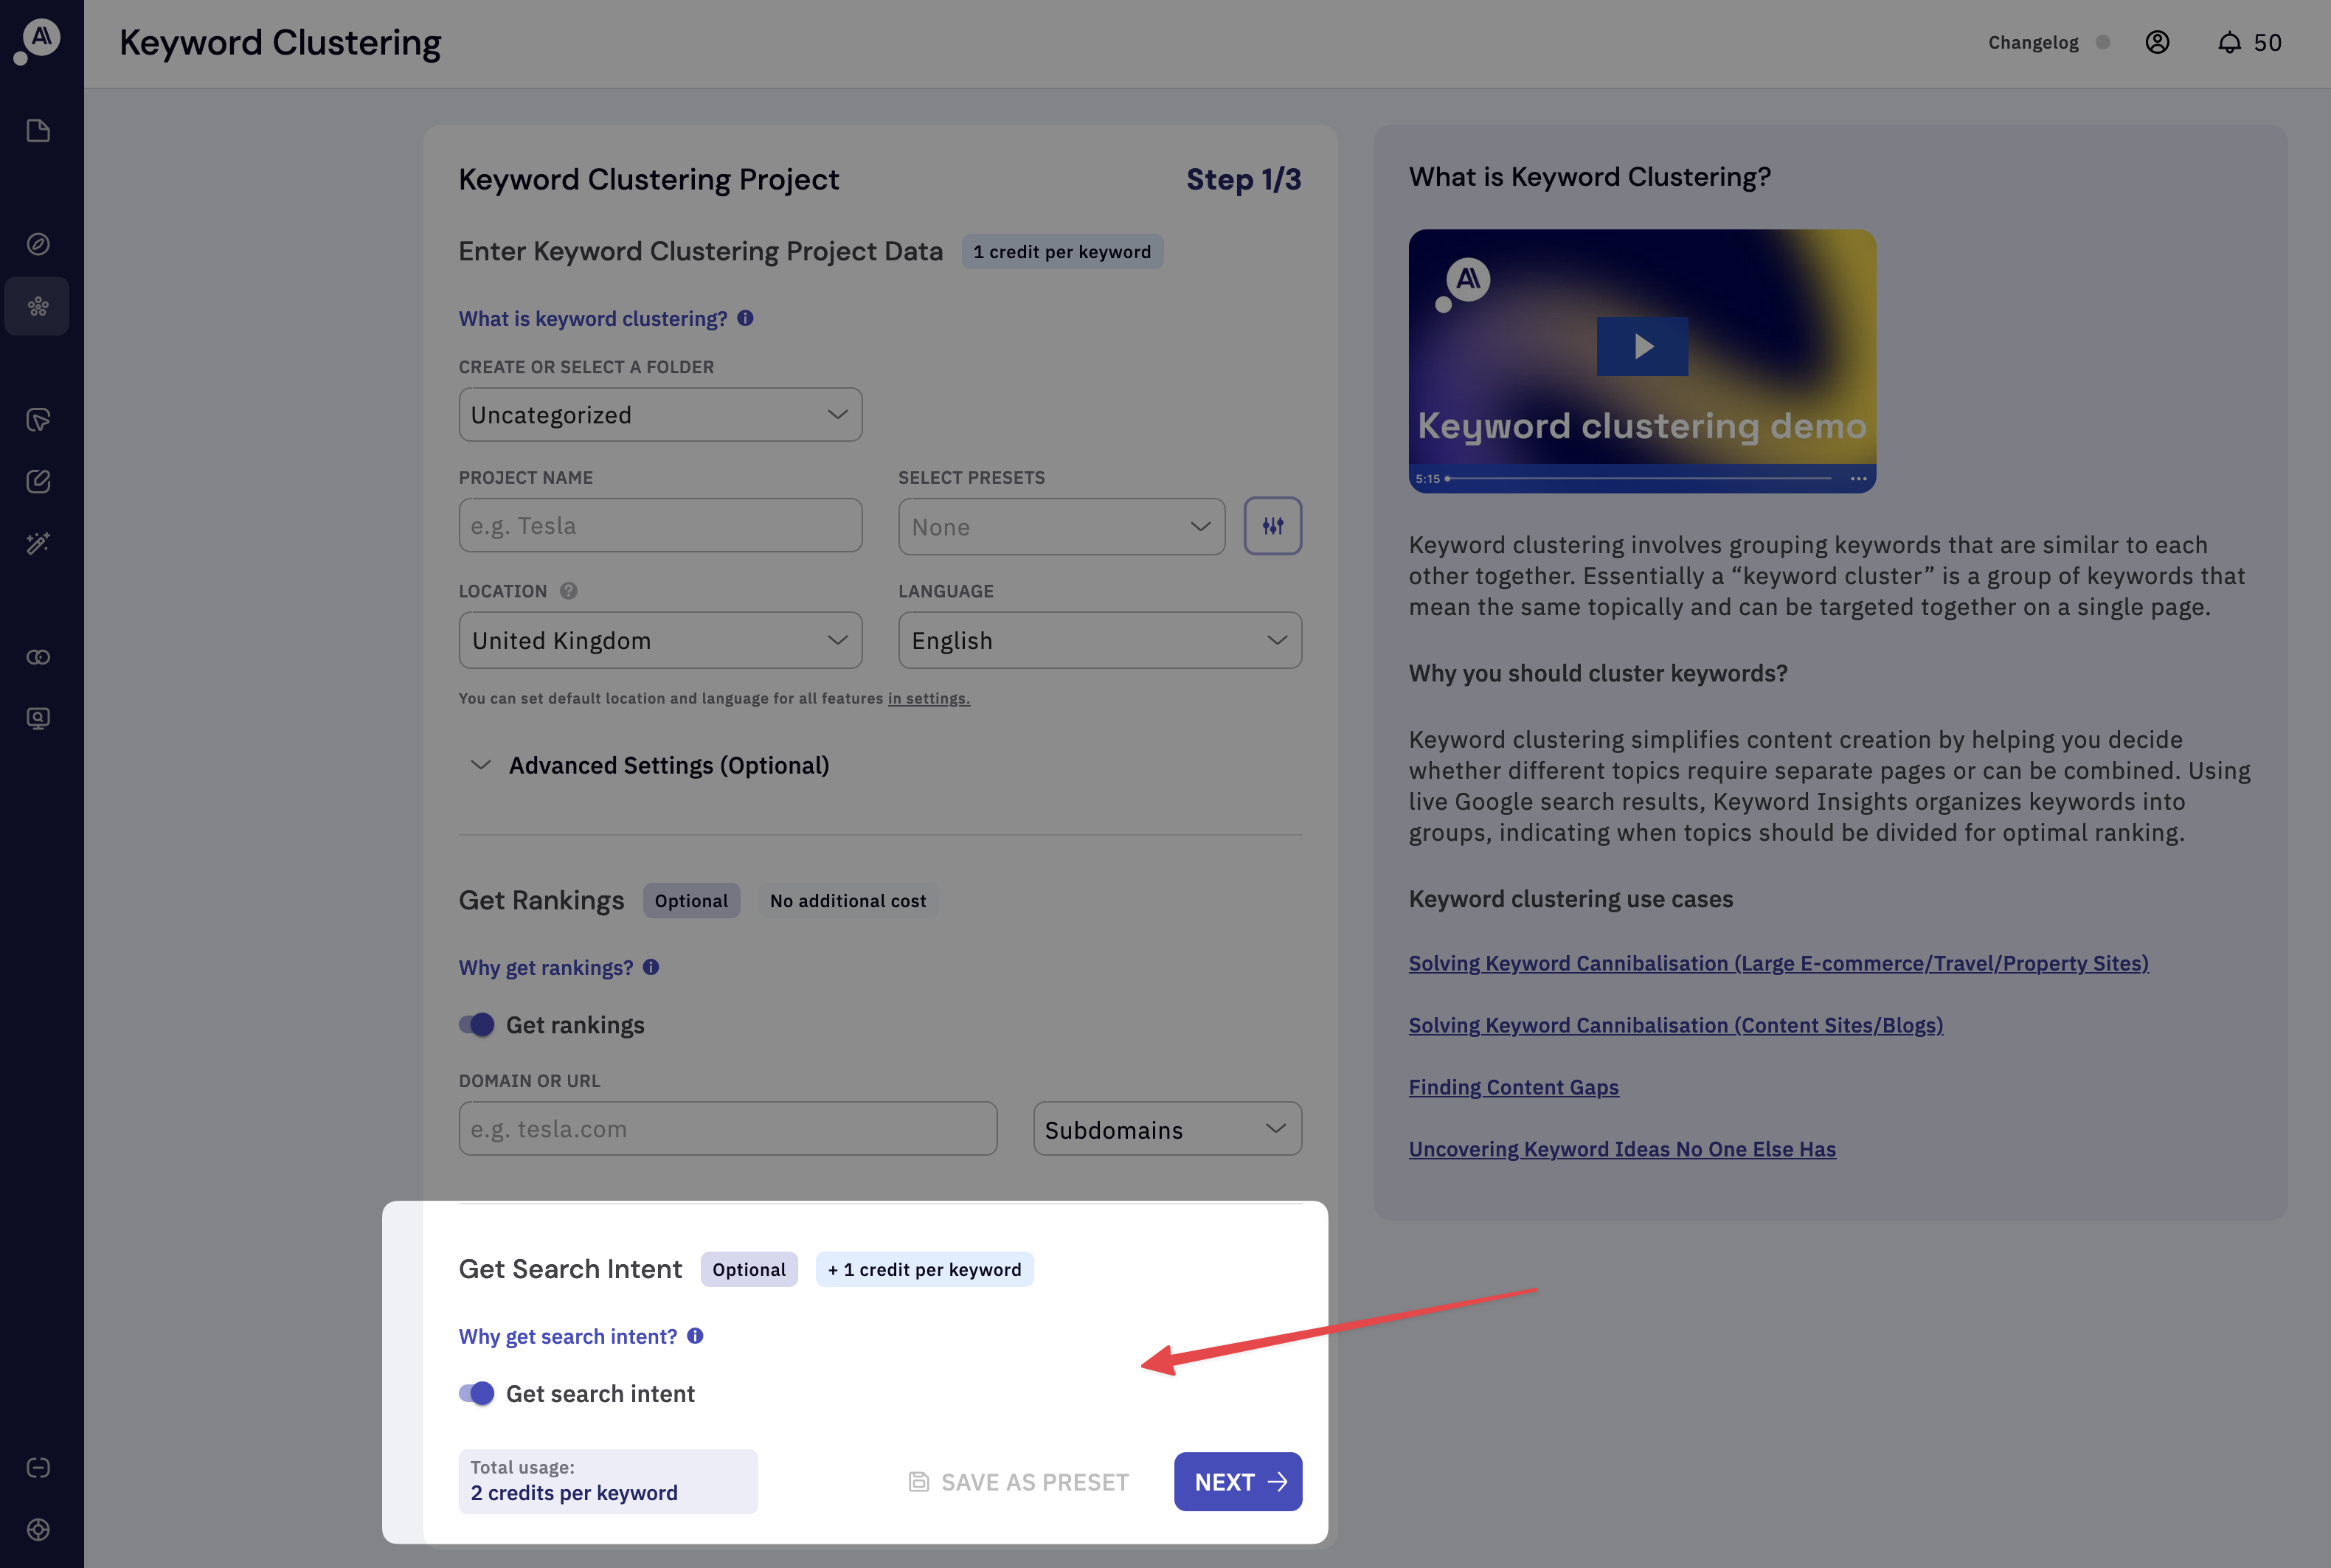Open the Finding Content Gaps link
Screen dimensions: 2331x1568
[x=1513, y=1087]
